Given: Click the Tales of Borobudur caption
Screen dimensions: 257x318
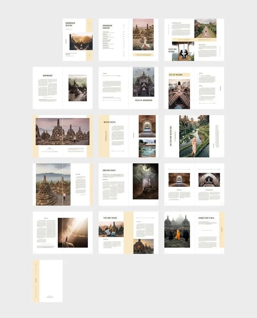Looking at the screenshot, I should (144, 100).
